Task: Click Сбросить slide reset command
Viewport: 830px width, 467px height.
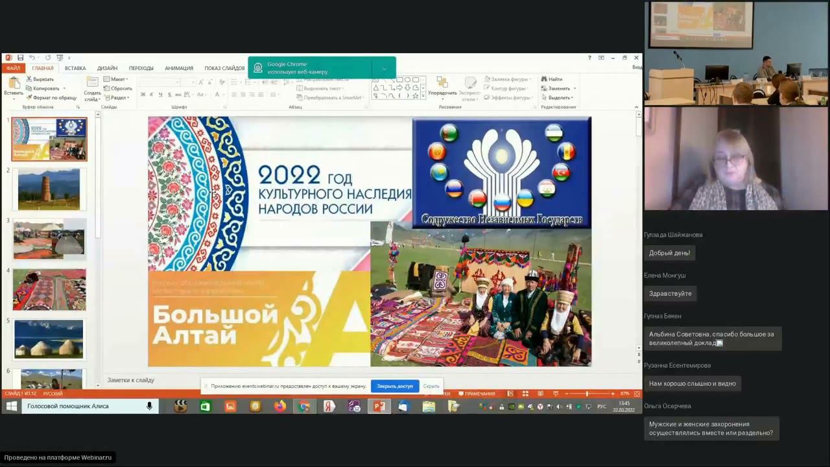Action: 117,88
